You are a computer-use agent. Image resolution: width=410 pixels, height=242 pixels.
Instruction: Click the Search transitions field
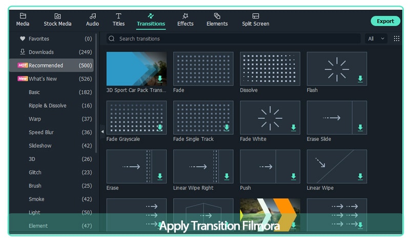pos(233,39)
